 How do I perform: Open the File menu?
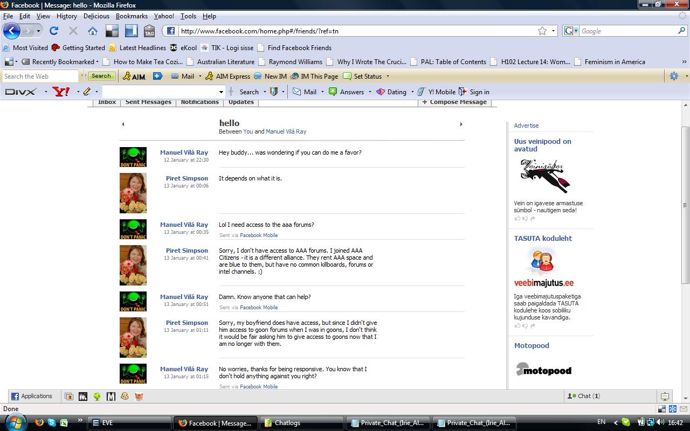point(8,16)
